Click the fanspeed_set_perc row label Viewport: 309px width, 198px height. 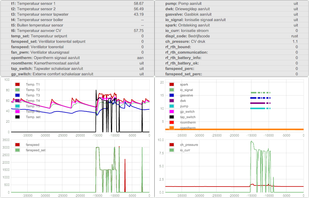click(x=184, y=74)
